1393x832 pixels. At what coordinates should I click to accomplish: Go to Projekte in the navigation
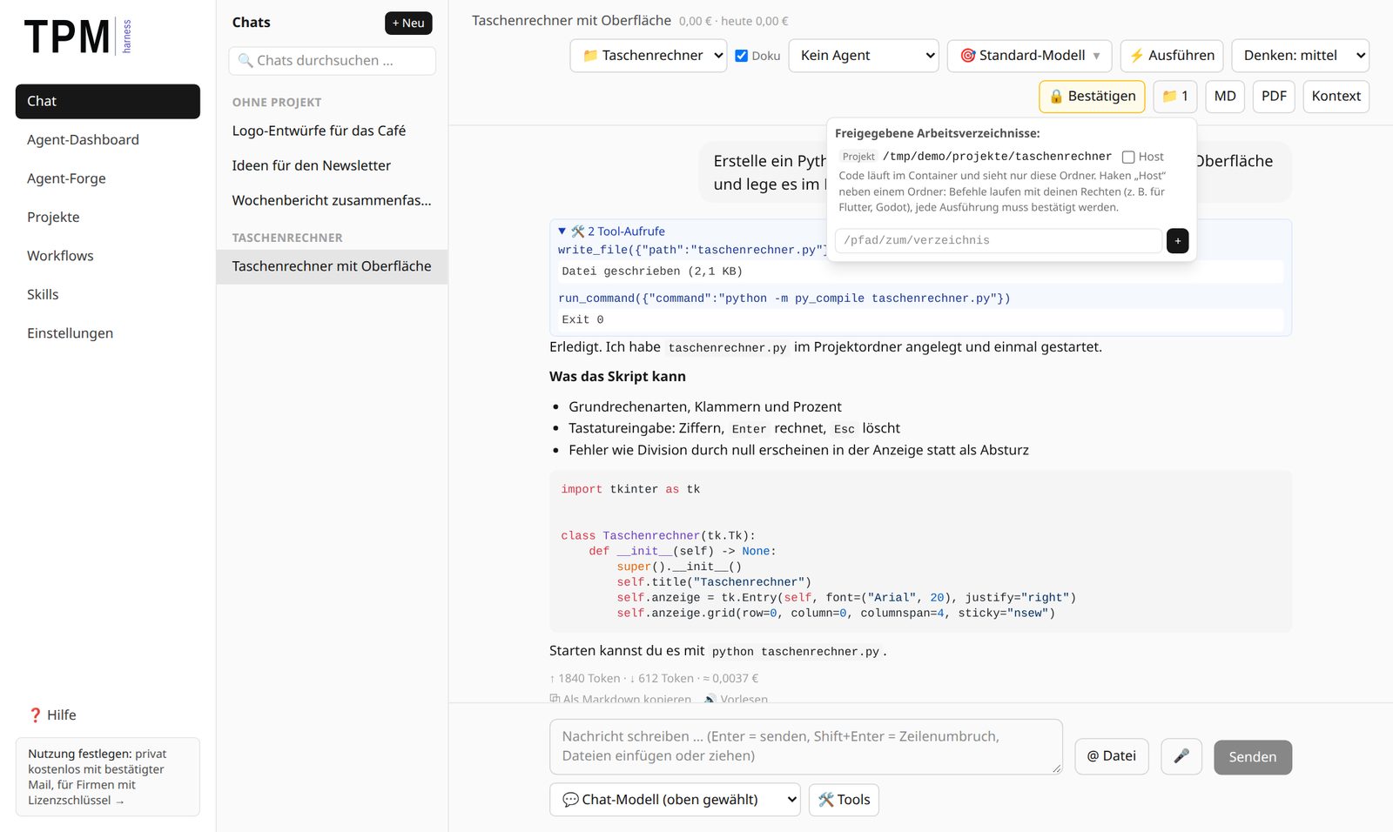(x=108, y=218)
